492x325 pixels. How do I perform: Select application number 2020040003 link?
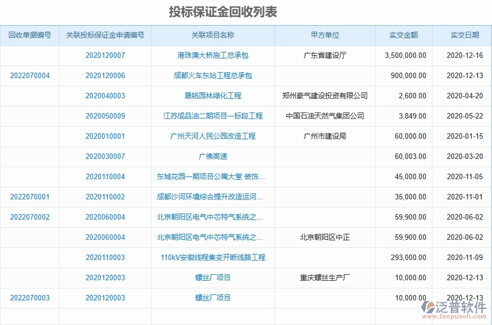click(x=106, y=96)
